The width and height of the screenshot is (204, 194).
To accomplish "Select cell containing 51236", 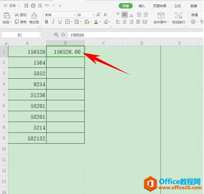I will 27,95.
